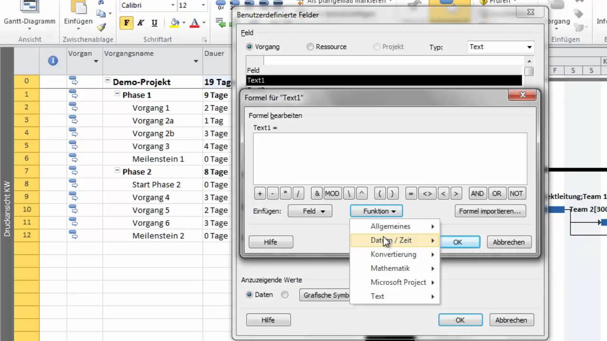Click Hilfe in Benutzerdefinierte Felder dialog
The height and width of the screenshot is (341, 607).
[x=268, y=320]
